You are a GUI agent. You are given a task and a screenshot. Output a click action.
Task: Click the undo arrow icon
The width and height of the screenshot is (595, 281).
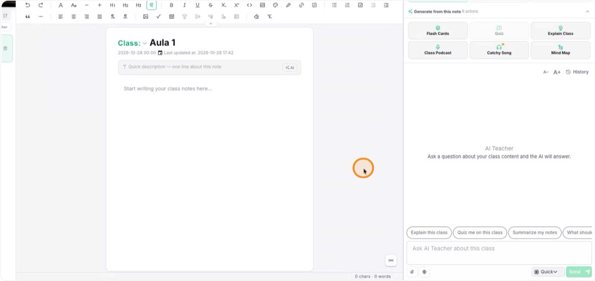pyautogui.click(x=28, y=5)
